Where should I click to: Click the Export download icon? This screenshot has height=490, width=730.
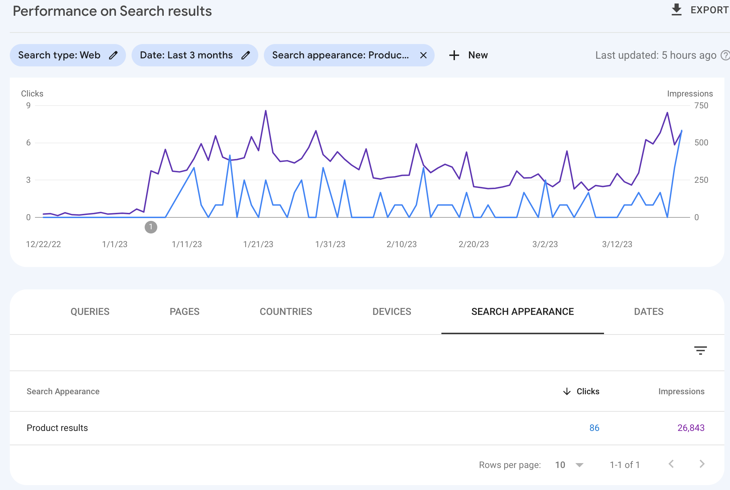tap(676, 10)
